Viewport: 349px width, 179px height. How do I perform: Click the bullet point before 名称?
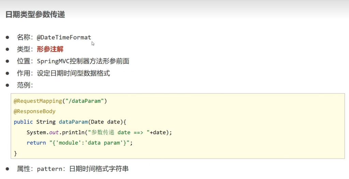7,37
